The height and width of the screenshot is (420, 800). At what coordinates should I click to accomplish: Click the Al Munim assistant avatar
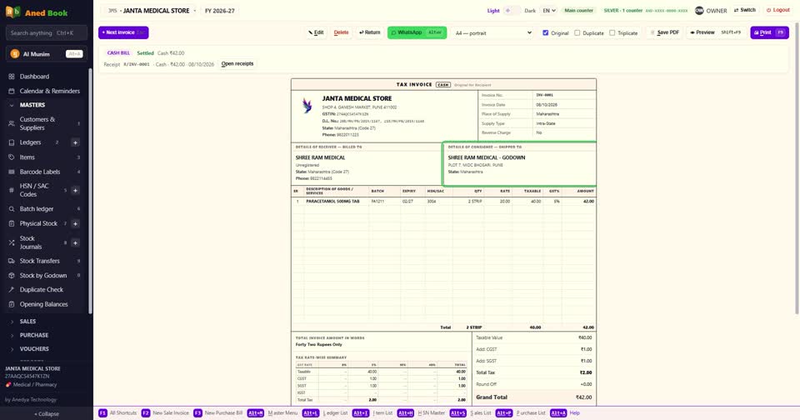[15, 53]
